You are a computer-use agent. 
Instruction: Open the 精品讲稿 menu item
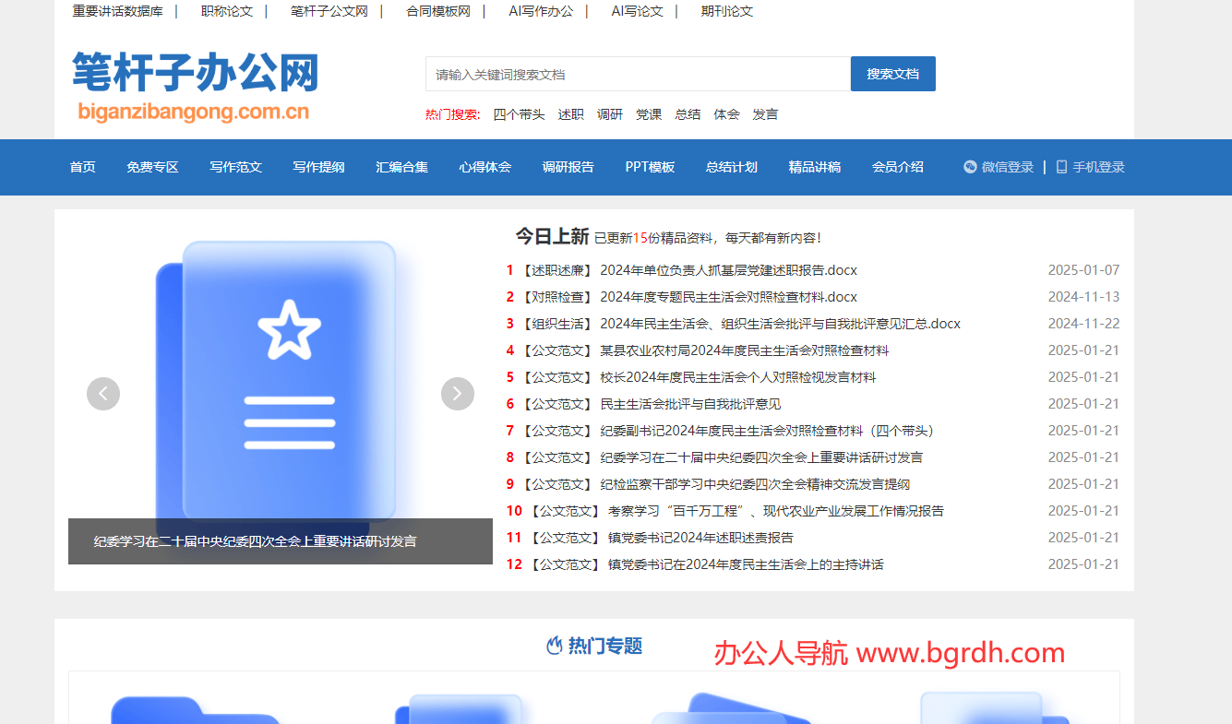(x=815, y=167)
